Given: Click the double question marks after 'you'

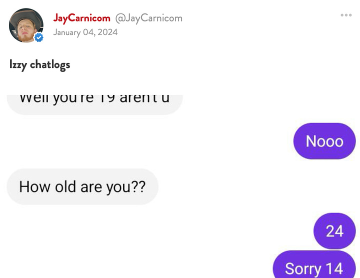Looking at the screenshot, I should pos(139,186).
